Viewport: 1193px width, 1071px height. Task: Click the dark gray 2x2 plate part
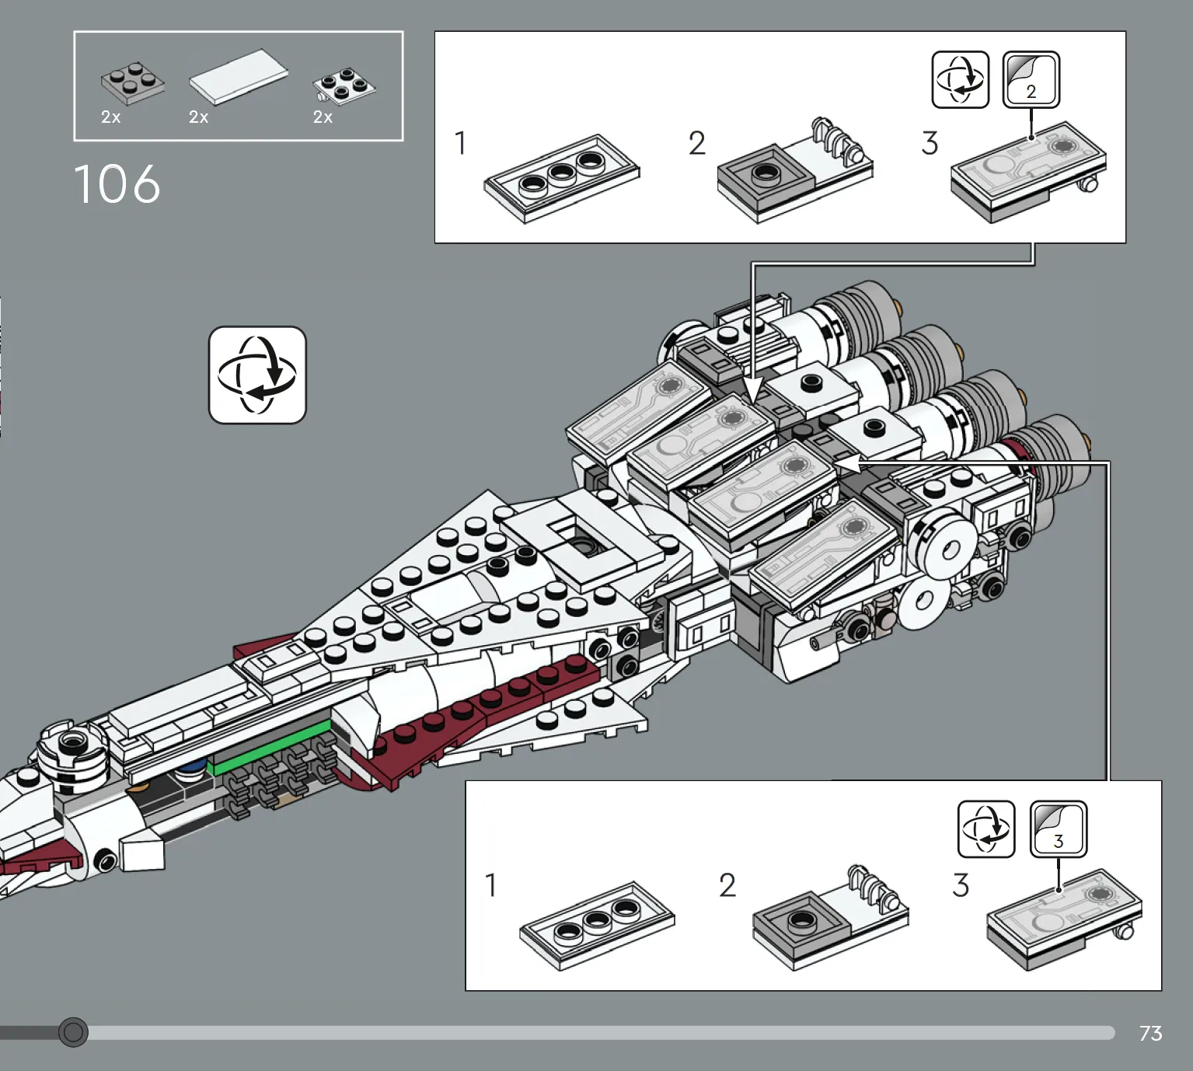(x=132, y=85)
